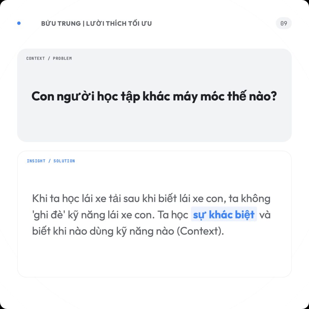Screen dimensions: 309x309
Task: Click the "BỬU TRUNG" name in the header
Action: click(x=61, y=24)
